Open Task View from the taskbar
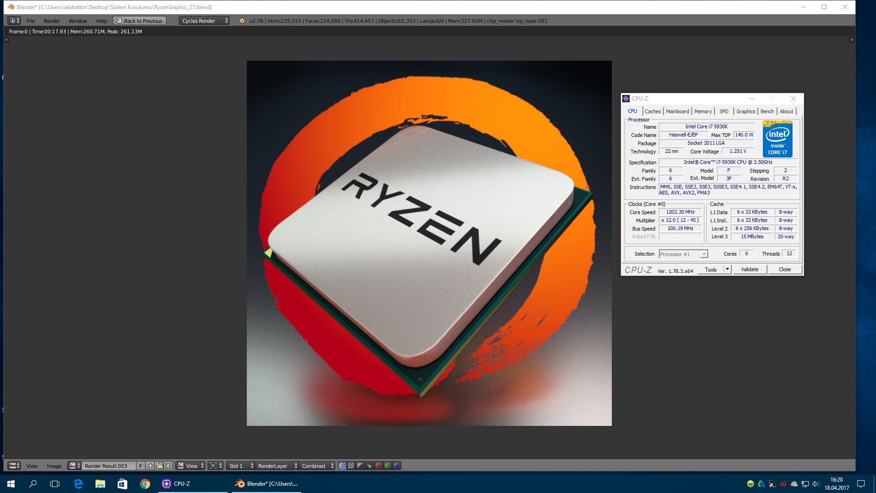This screenshot has height=493, width=876. click(x=55, y=484)
